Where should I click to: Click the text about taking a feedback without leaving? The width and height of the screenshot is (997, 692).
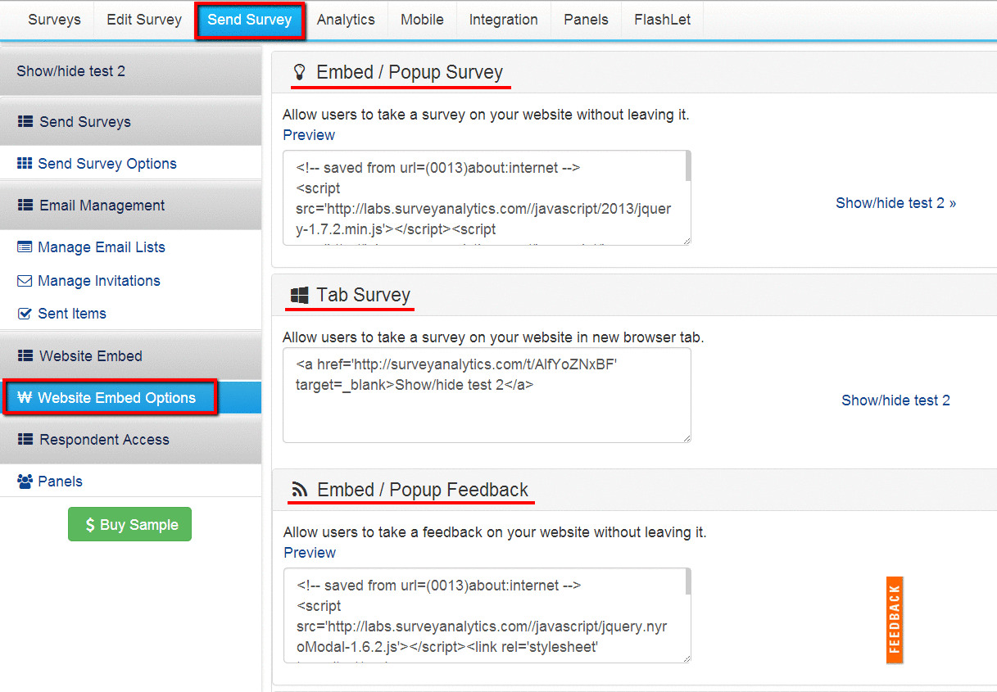pyautogui.click(x=495, y=532)
